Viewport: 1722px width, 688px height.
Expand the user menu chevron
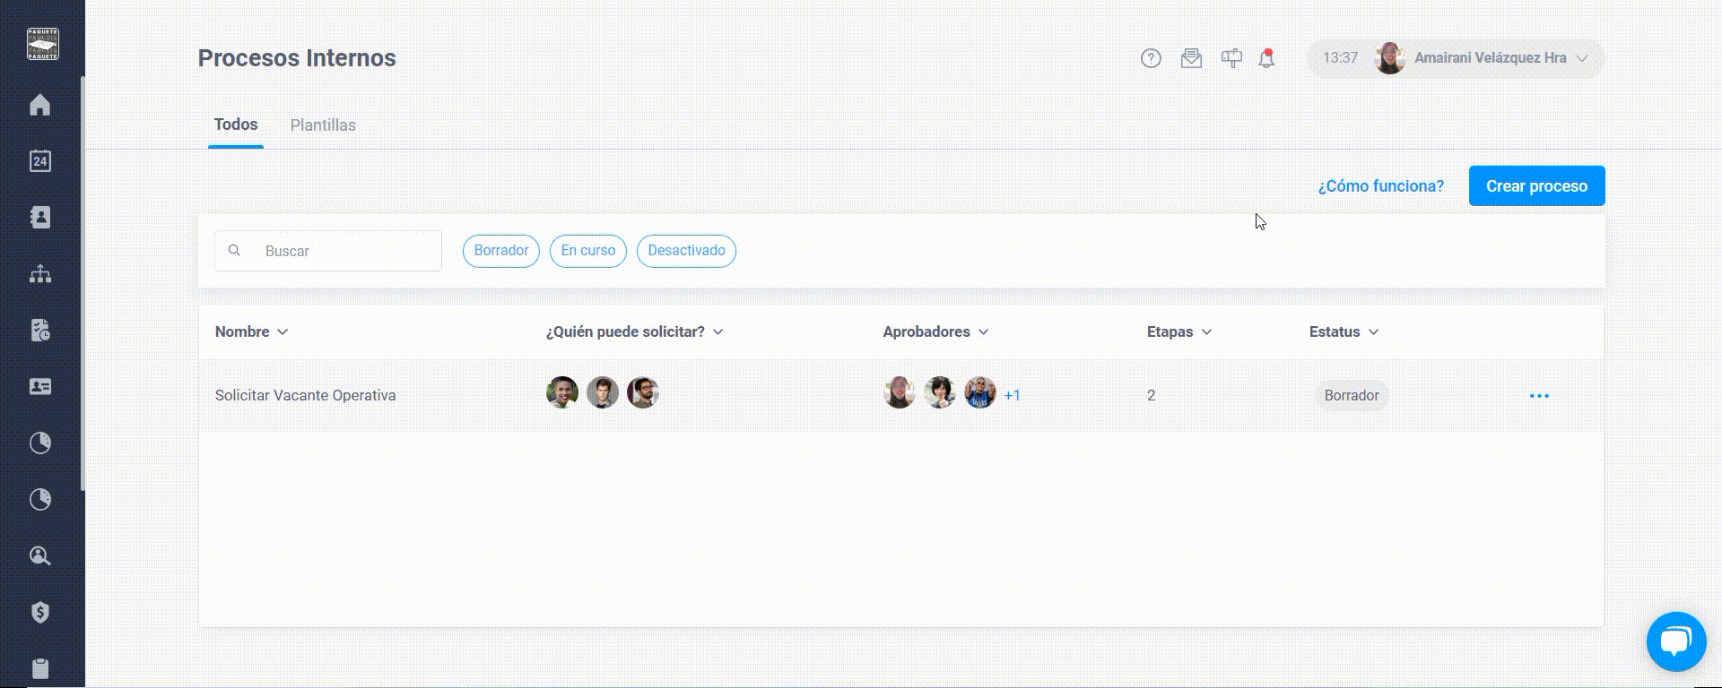[x=1582, y=58]
